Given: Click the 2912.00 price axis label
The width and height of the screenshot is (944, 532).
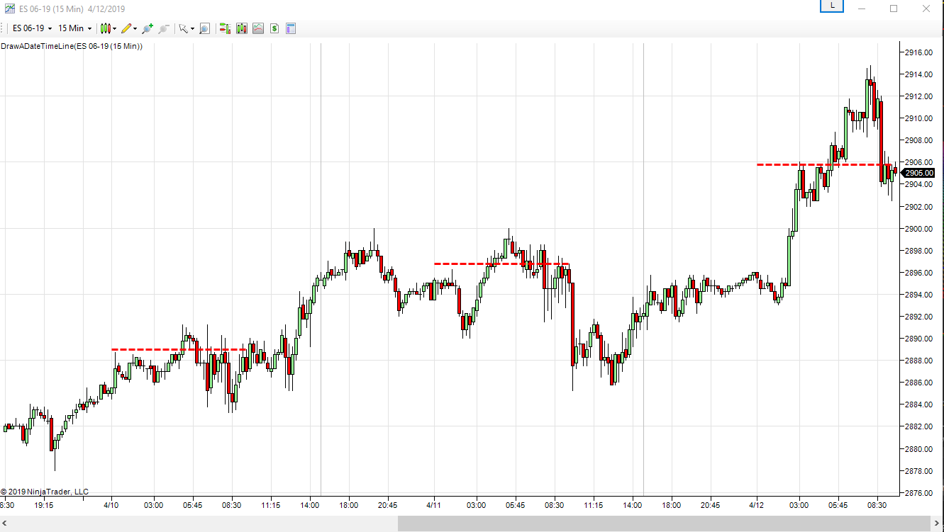Looking at the screenshot, I should click(919, 96).
